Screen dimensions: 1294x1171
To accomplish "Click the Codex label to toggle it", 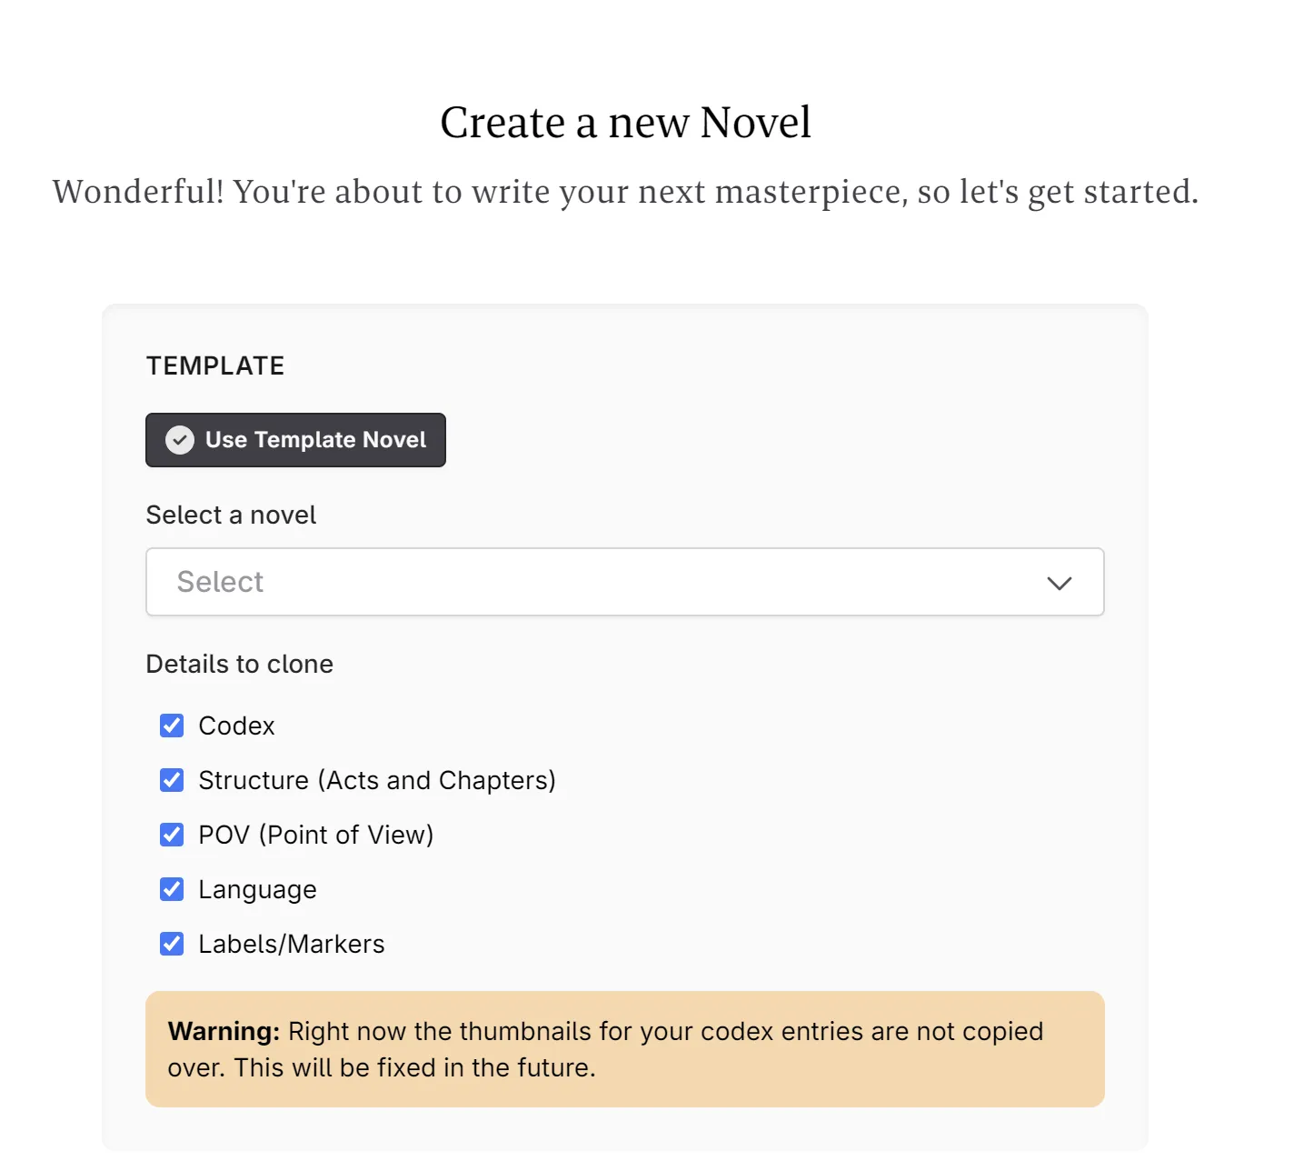I will [236, 726].
